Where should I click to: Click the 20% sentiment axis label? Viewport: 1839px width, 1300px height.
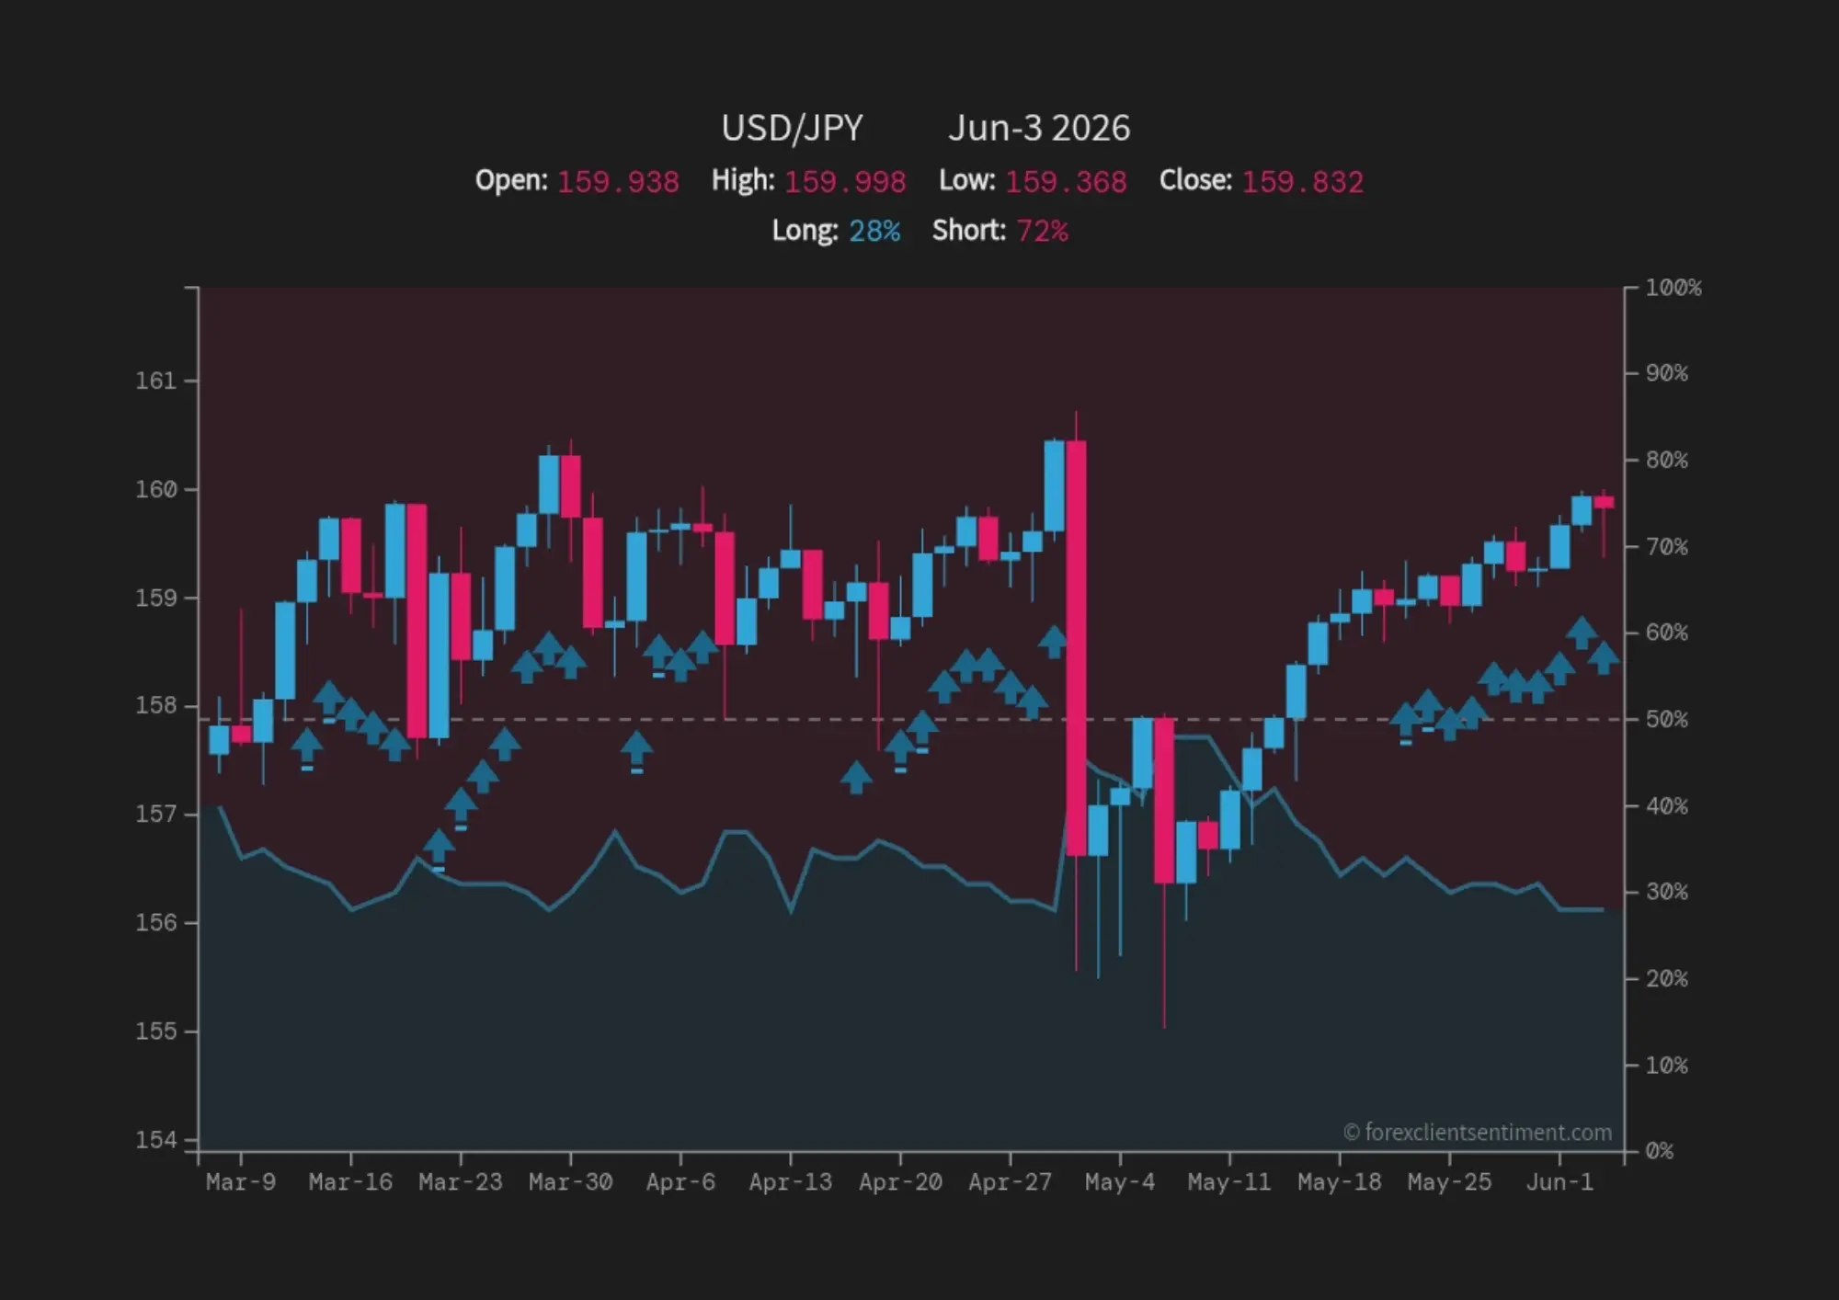point(1667,978)
